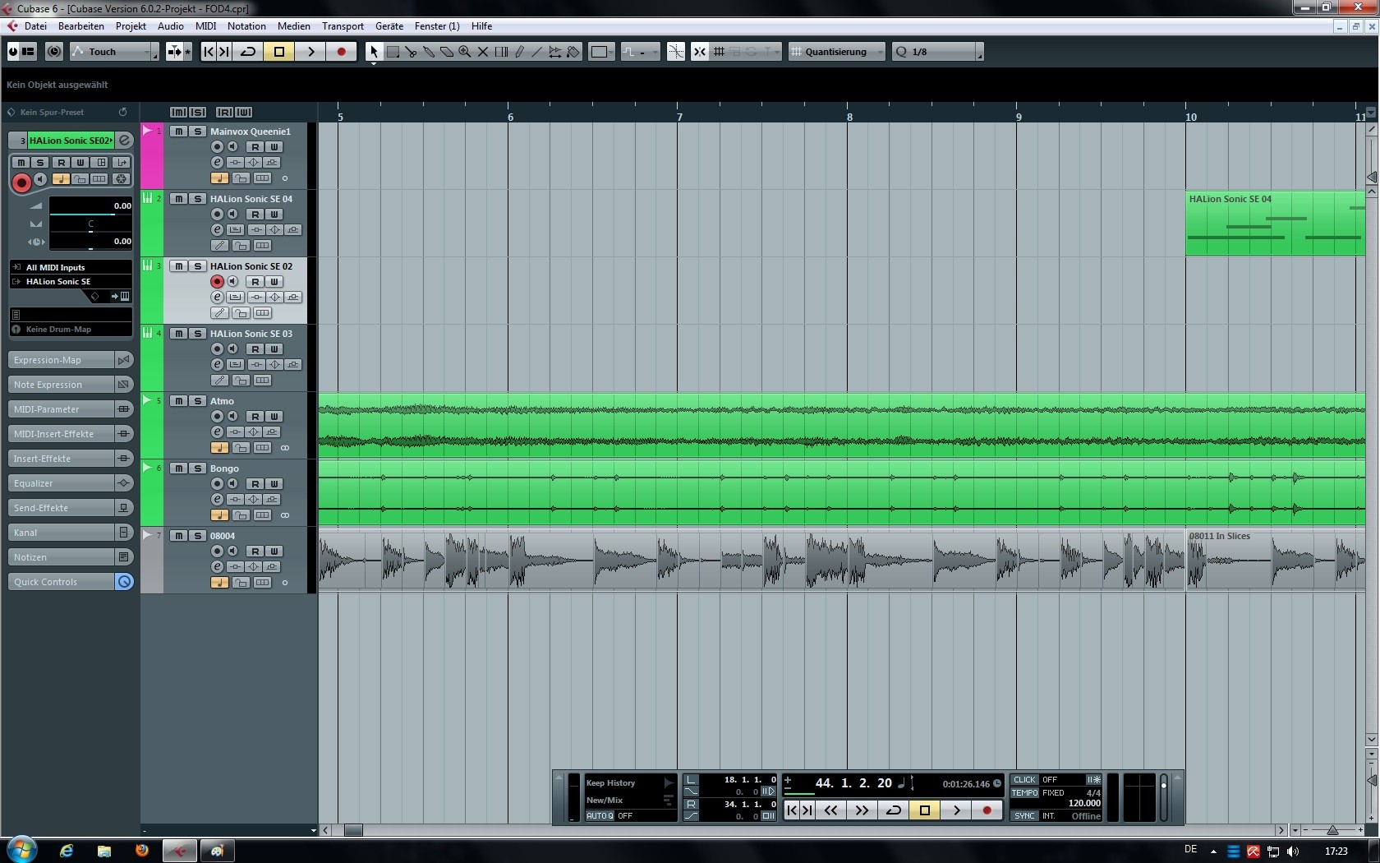Mute the Atmo track
This screenshot has height=863, width=1380.
[x=178, y=401]
